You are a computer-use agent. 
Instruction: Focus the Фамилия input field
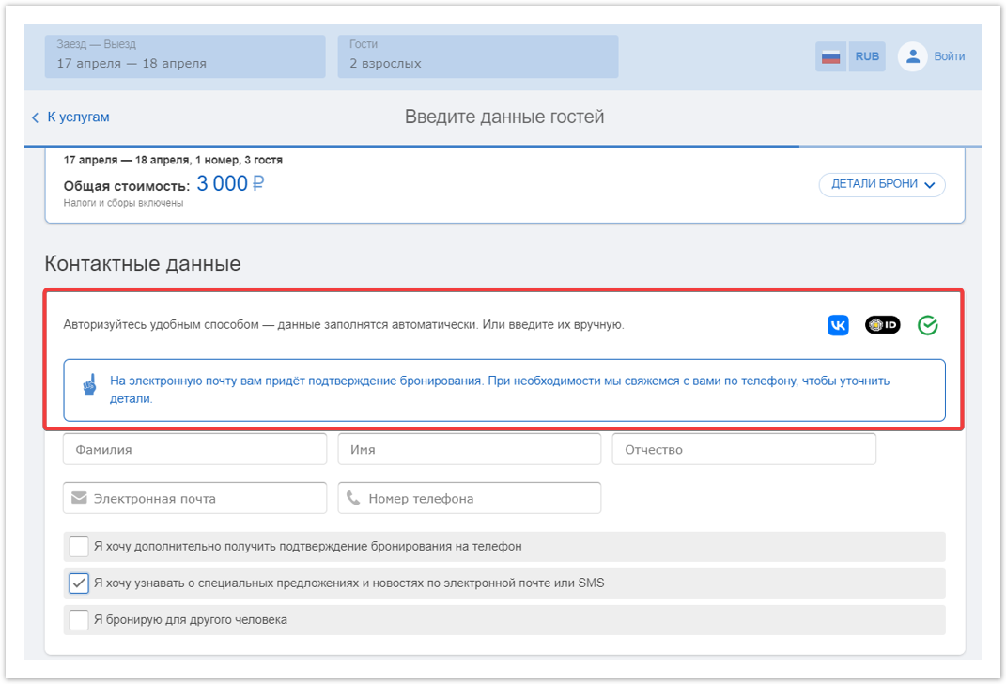coord(195,449)
